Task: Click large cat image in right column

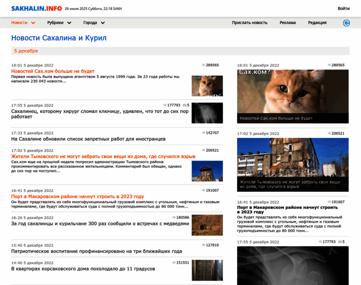Action: 293,96
